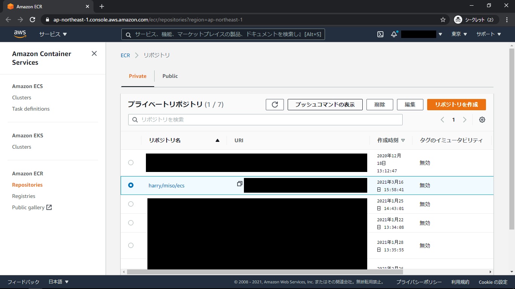Copy the harry/miso/ecs repository URI

click(x=239, y=184)
